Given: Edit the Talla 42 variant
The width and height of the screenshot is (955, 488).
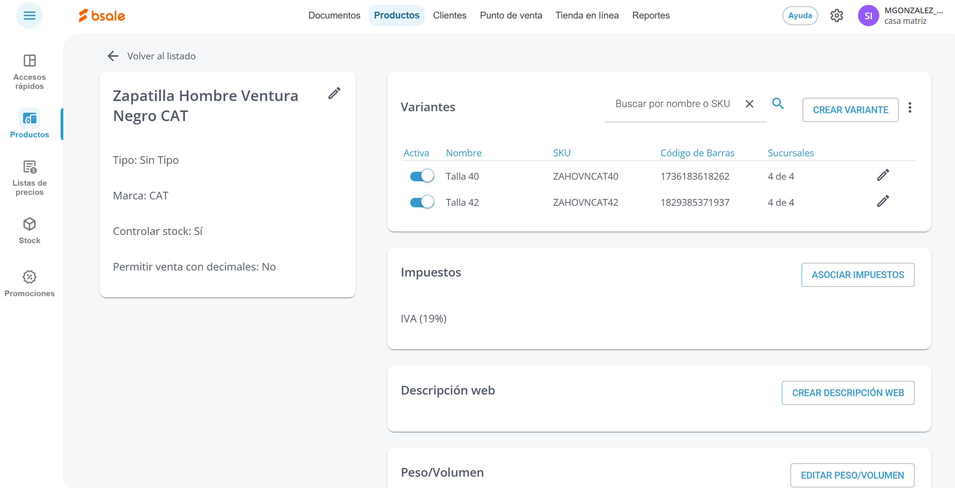Looking at the screenshot, I should (883, 201).
